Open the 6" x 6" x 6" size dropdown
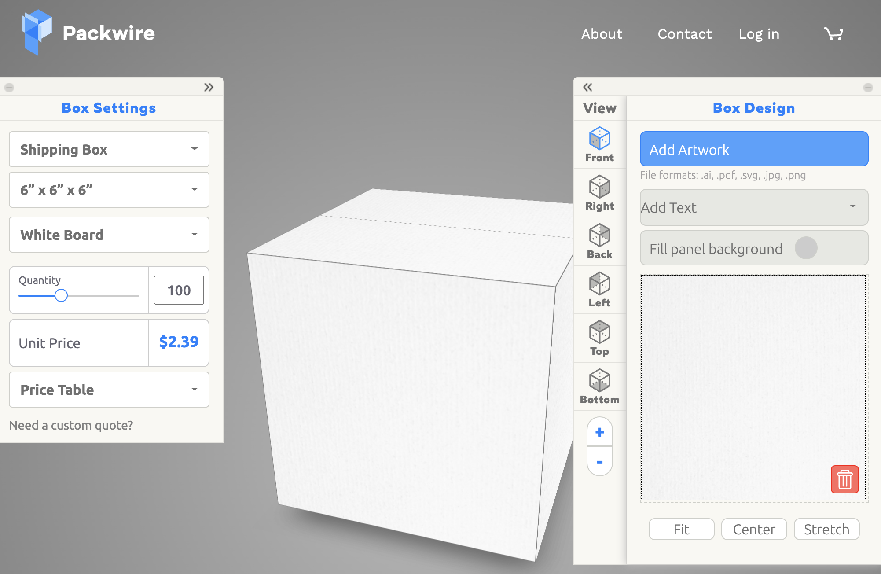The height and width of the screenshot is (574, 881). [109, 190]
